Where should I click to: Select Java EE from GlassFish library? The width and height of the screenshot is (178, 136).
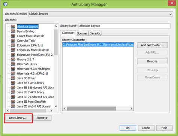pyautogui.click(x=32, y=102)
